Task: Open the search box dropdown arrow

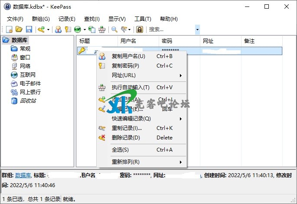Action: [197, 29]
